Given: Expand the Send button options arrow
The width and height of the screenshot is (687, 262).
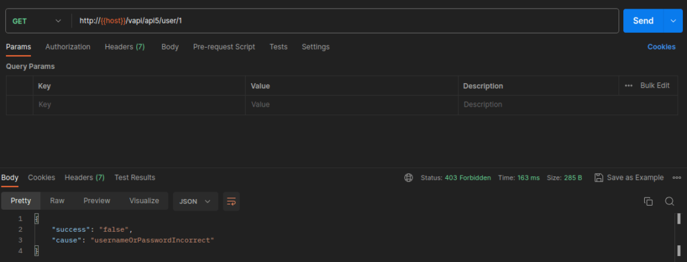Looking at the screenshot, I should tap(674, 21).
